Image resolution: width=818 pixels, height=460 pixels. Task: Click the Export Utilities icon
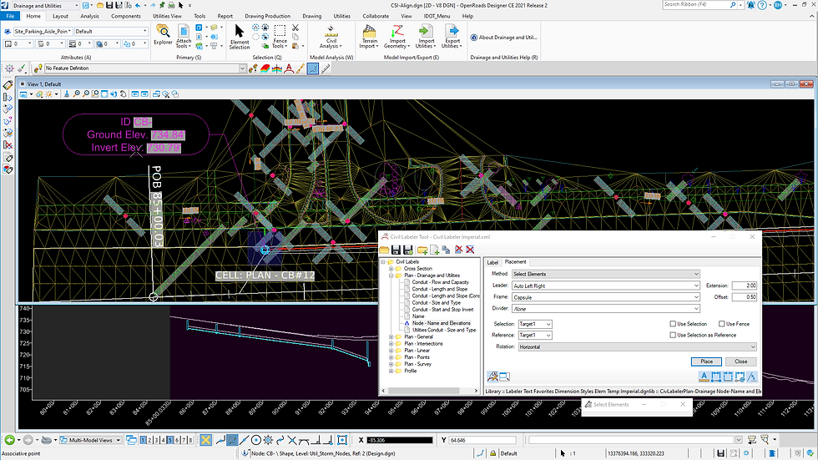[x=452, y=35]
